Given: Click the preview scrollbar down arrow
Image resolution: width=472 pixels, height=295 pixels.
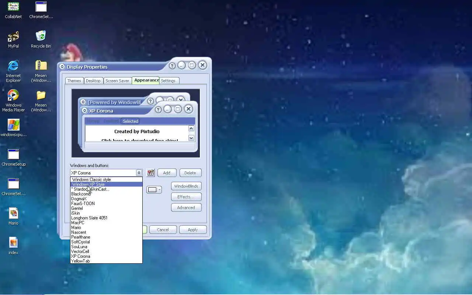Looking at the screenshot, I should pos(191,138).
